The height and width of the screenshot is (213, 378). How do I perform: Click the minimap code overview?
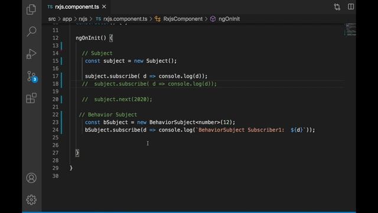350,30
